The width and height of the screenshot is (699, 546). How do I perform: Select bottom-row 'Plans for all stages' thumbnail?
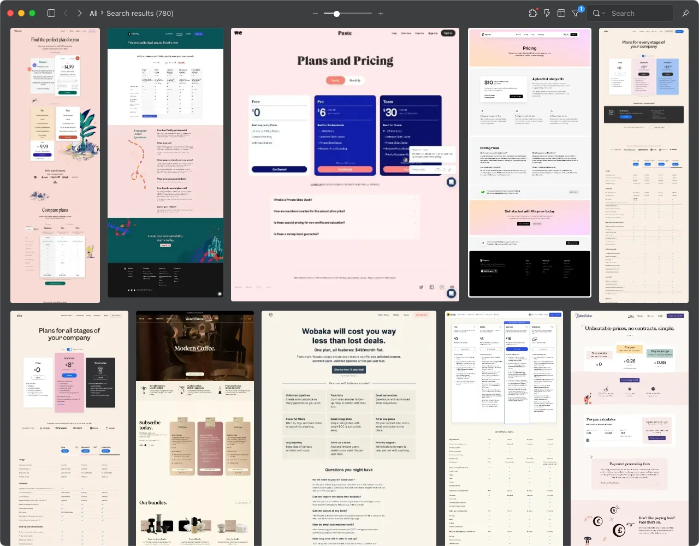click(69, 429)
